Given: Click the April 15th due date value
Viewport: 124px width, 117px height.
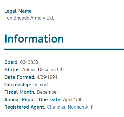Looking at the screenshot, I should click(x=73, y=99).
